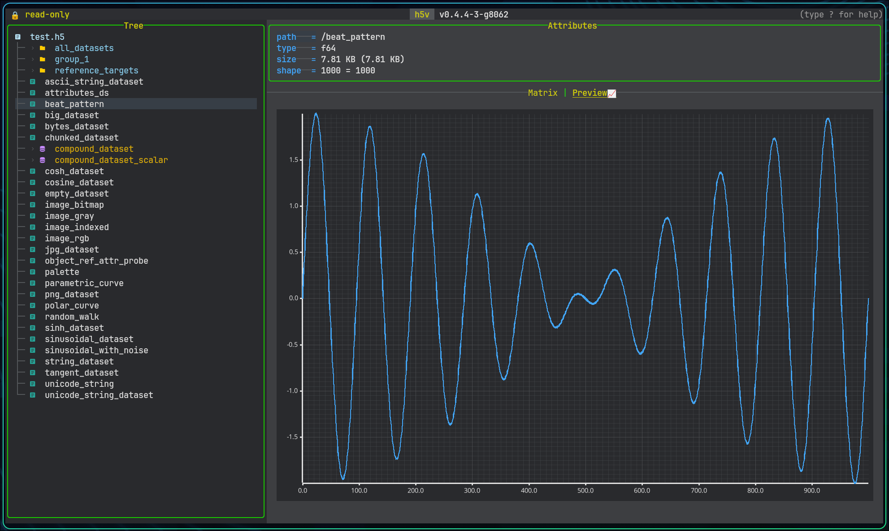Select the parametric_curve dataset

[x=84, y=283]
